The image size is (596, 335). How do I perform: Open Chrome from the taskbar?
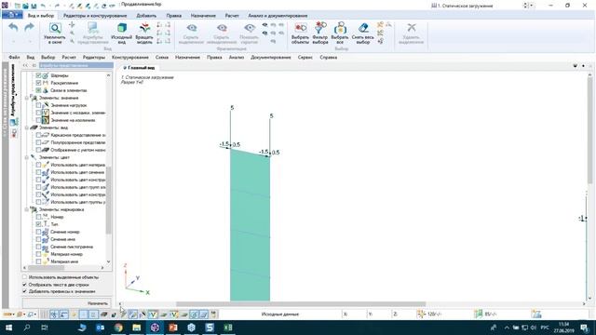pyautogui.click(x=118, y=328)
